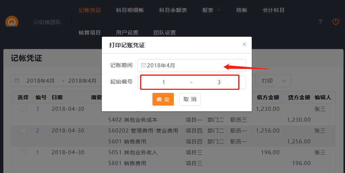
Task: Tick checkbox for voucher number 3
Action: [23, 109]
